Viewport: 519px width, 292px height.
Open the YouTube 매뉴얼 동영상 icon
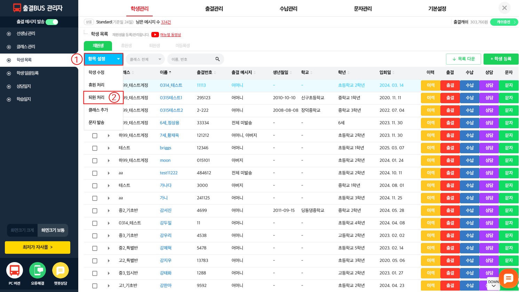(155, 35)
